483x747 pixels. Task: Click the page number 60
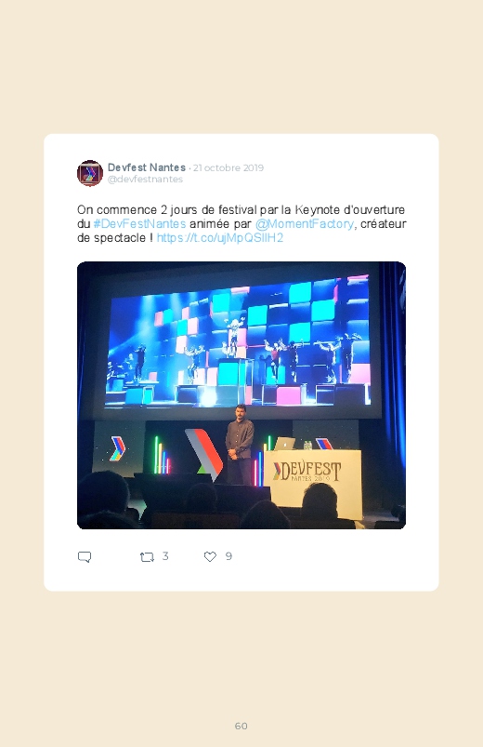pos(241,726)
